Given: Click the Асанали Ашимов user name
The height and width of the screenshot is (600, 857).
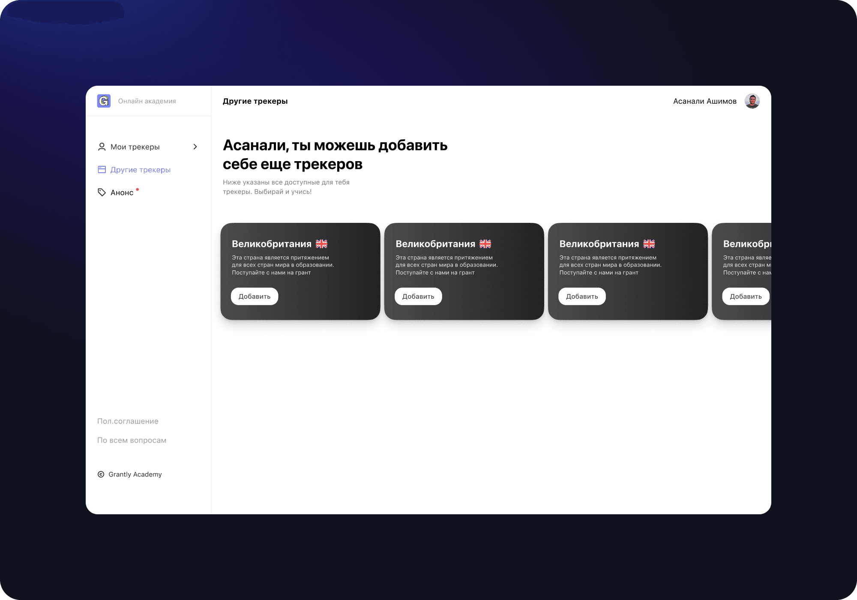Looking at the screenshot, I should coord(704,101).
